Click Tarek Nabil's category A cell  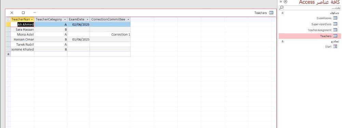point(51,44)
